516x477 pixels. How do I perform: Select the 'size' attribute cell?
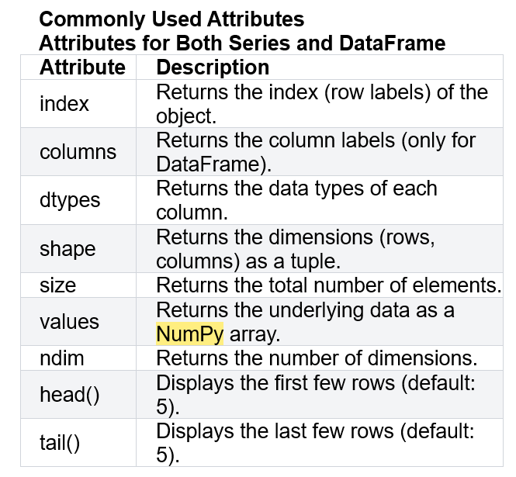[78, 285]
